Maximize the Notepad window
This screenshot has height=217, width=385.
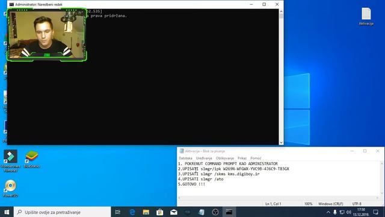[x=365, y=151]
